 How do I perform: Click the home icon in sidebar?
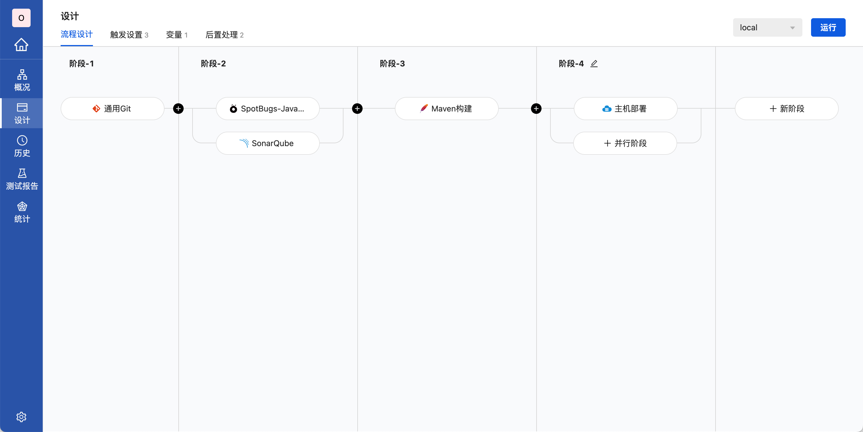click(x=21, y=44)
